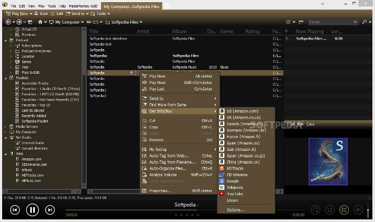Open the File menu
Viewport: 375px width, 222px height.
coord(13,6)
